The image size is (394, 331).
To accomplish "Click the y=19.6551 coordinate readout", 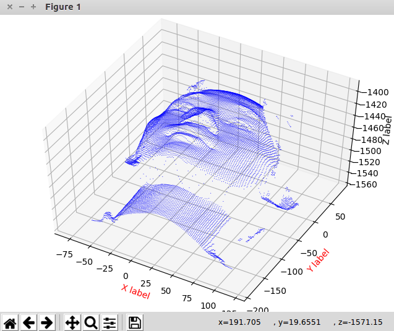I will (299, 322).
